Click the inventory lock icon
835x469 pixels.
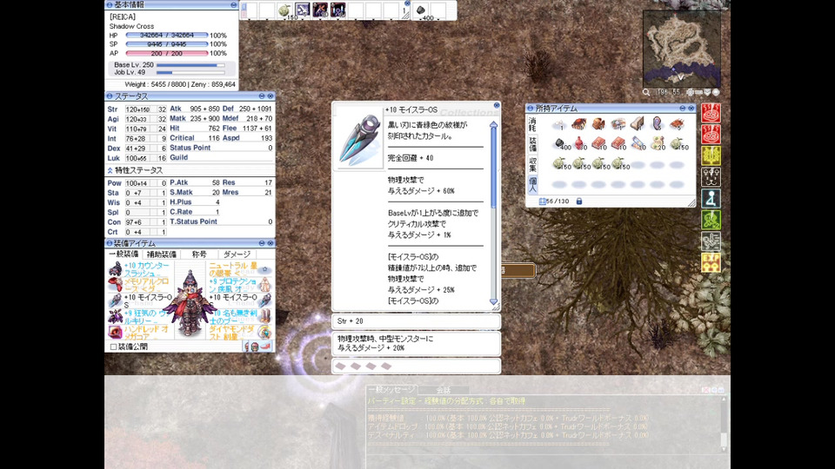click(579, 201)
